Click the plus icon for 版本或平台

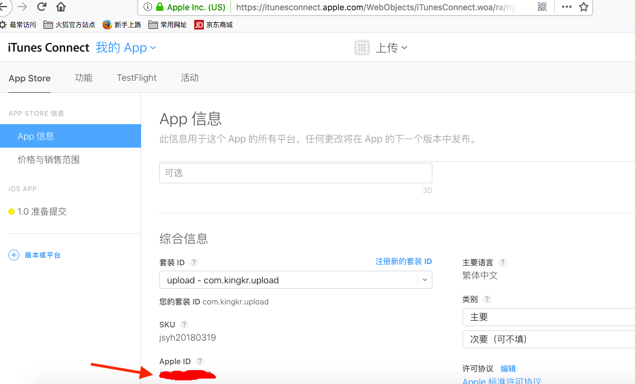pyautogui.click(x=14, y=255)
